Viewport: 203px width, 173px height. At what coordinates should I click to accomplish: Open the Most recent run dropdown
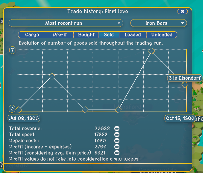[66, 23]
